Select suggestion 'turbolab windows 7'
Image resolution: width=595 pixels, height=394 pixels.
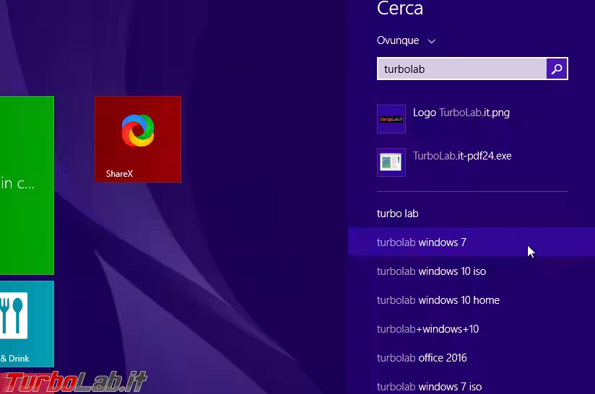tap(472, 242)
